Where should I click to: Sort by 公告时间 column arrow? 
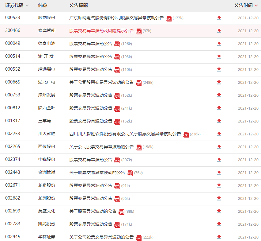256,6
